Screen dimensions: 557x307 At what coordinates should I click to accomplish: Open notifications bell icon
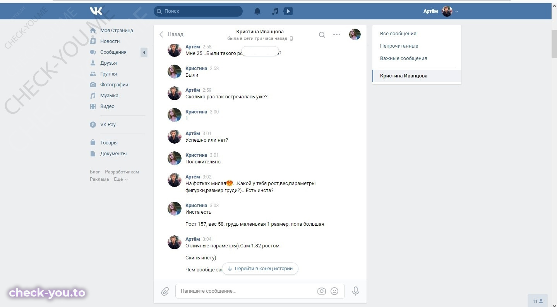[x=257, y=12]
